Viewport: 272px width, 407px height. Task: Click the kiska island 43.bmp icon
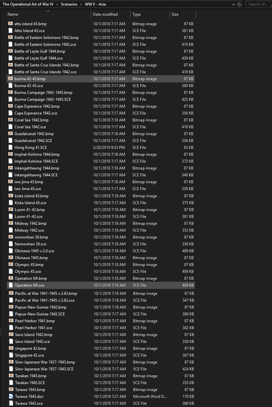point(11,196)
